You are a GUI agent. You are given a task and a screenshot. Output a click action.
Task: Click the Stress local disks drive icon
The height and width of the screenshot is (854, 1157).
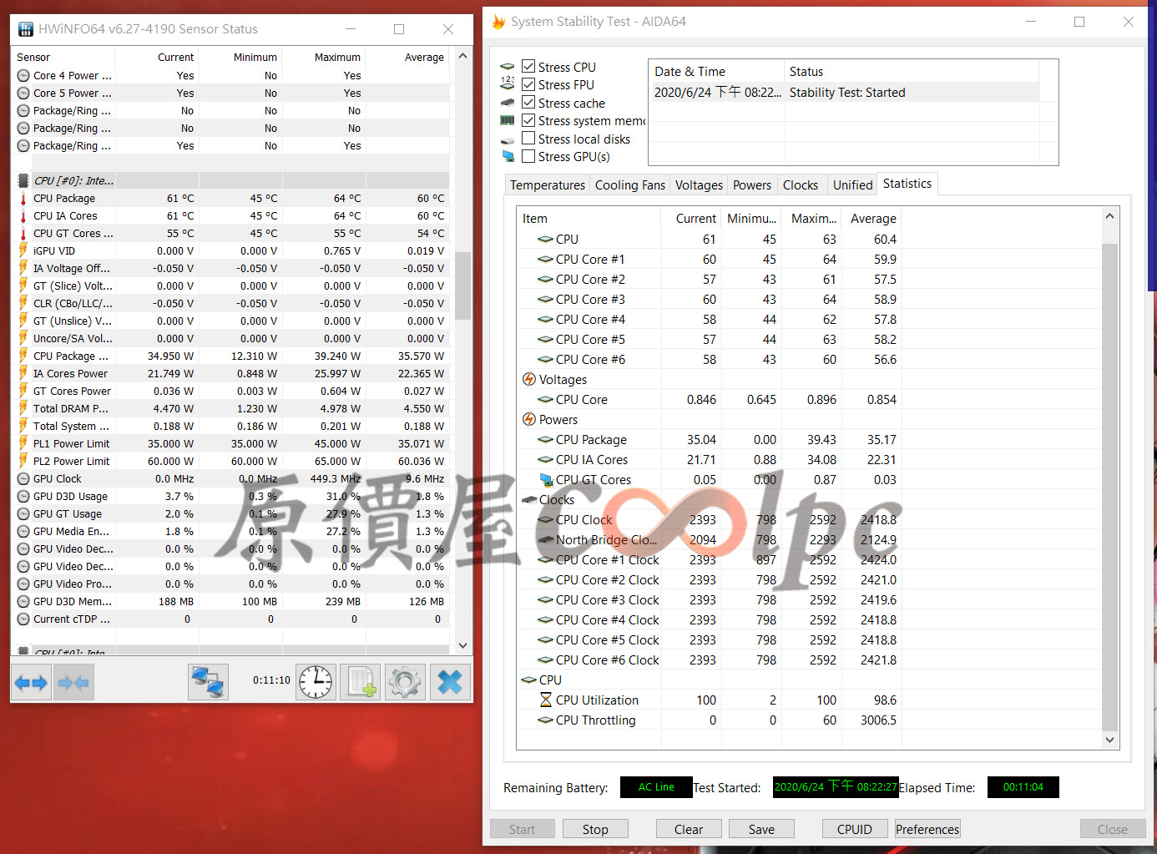click(x=508, y=139)
